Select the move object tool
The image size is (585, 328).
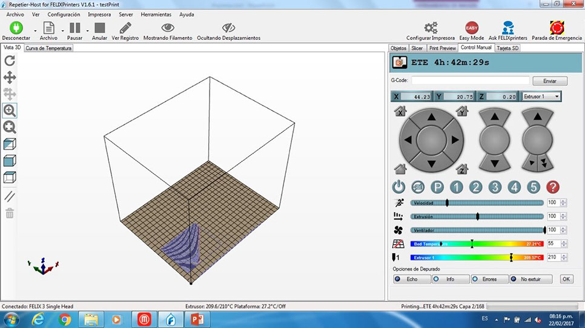[x=10, y=94]
